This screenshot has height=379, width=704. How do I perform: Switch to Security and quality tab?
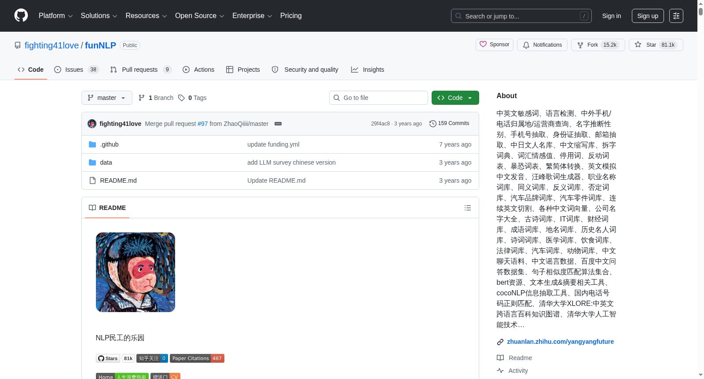coord(305,70)
